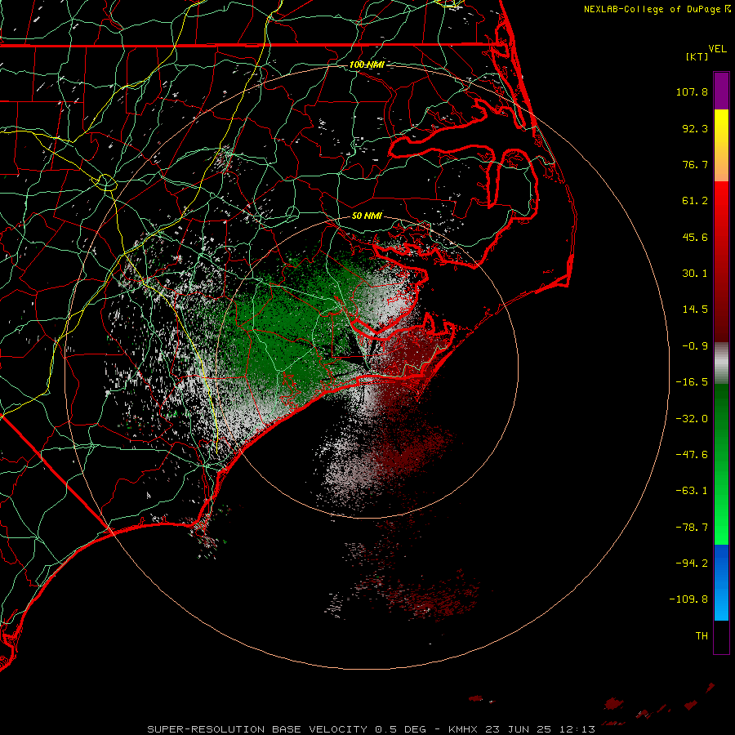Select the 92.3 legend value
The image size is (735, 735).
click(x=695, y=128)
